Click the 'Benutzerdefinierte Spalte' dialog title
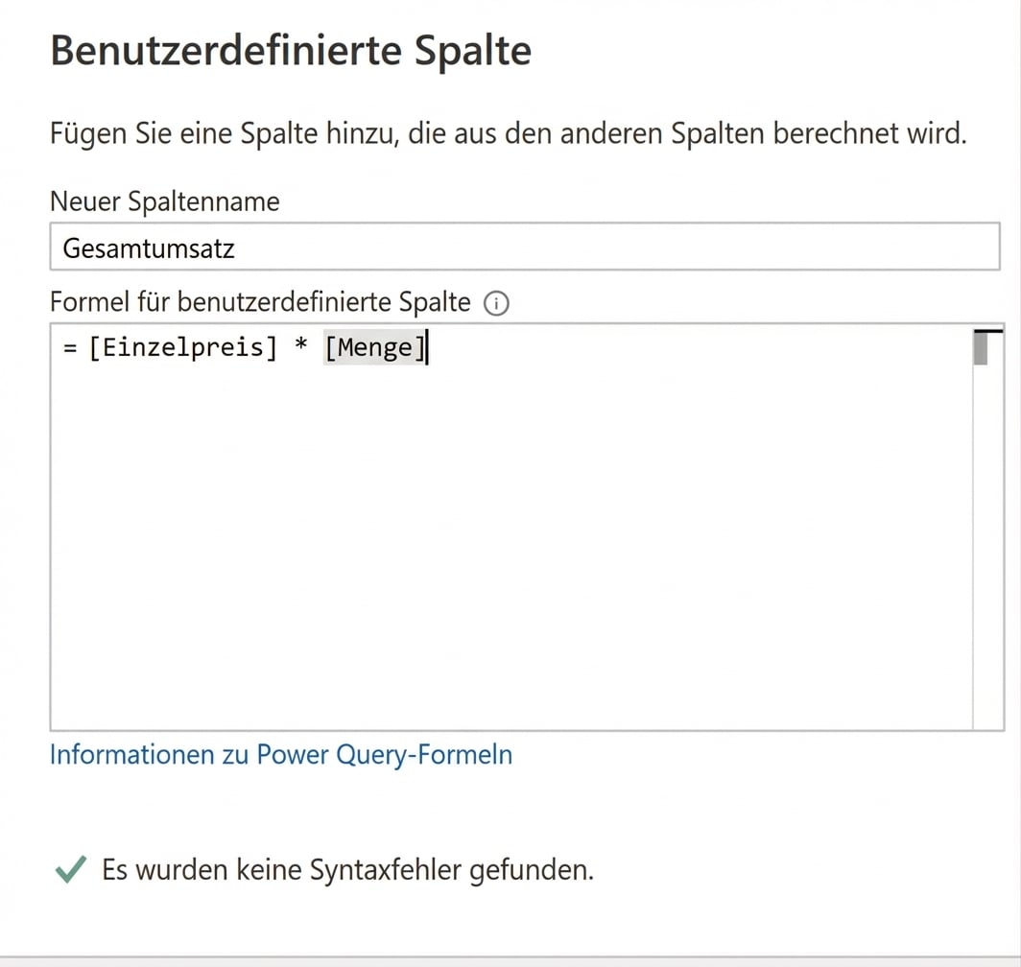The image size is (1021, 967). (291, 51)
